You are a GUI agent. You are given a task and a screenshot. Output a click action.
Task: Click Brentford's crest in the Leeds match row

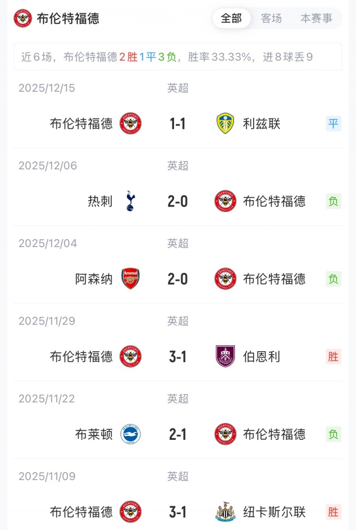point(131,123)
